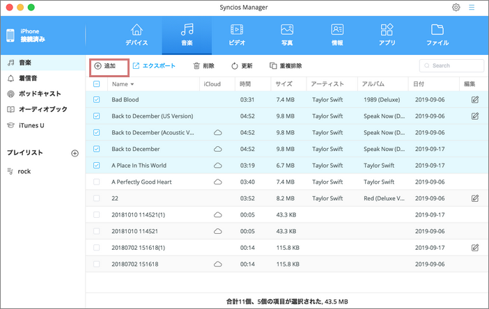Switch to the 音楽 tab
The height and width of the screenshot is (309, 489).
pyautogui.click(x=187, y=35)
